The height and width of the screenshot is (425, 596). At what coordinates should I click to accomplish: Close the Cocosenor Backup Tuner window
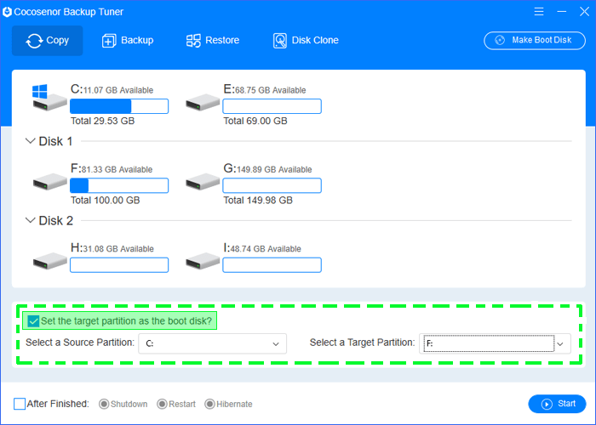pos(584,12)
